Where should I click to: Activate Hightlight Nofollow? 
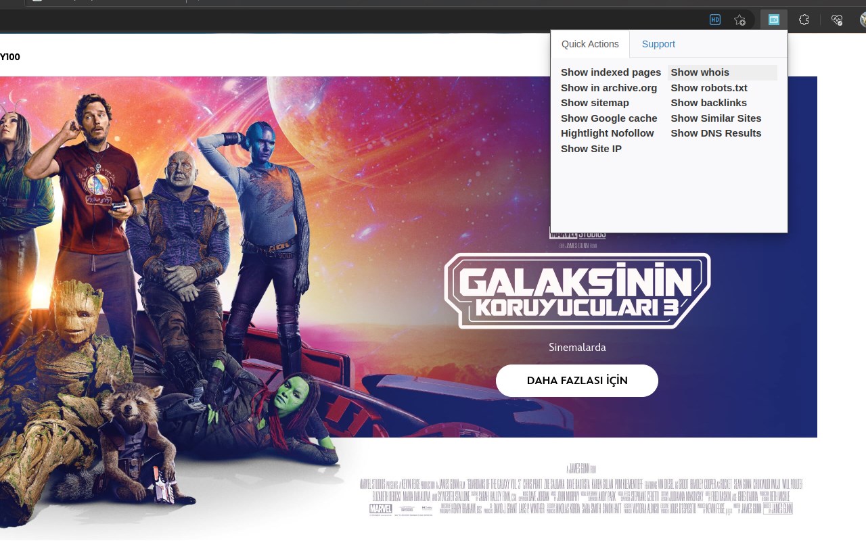607,133
